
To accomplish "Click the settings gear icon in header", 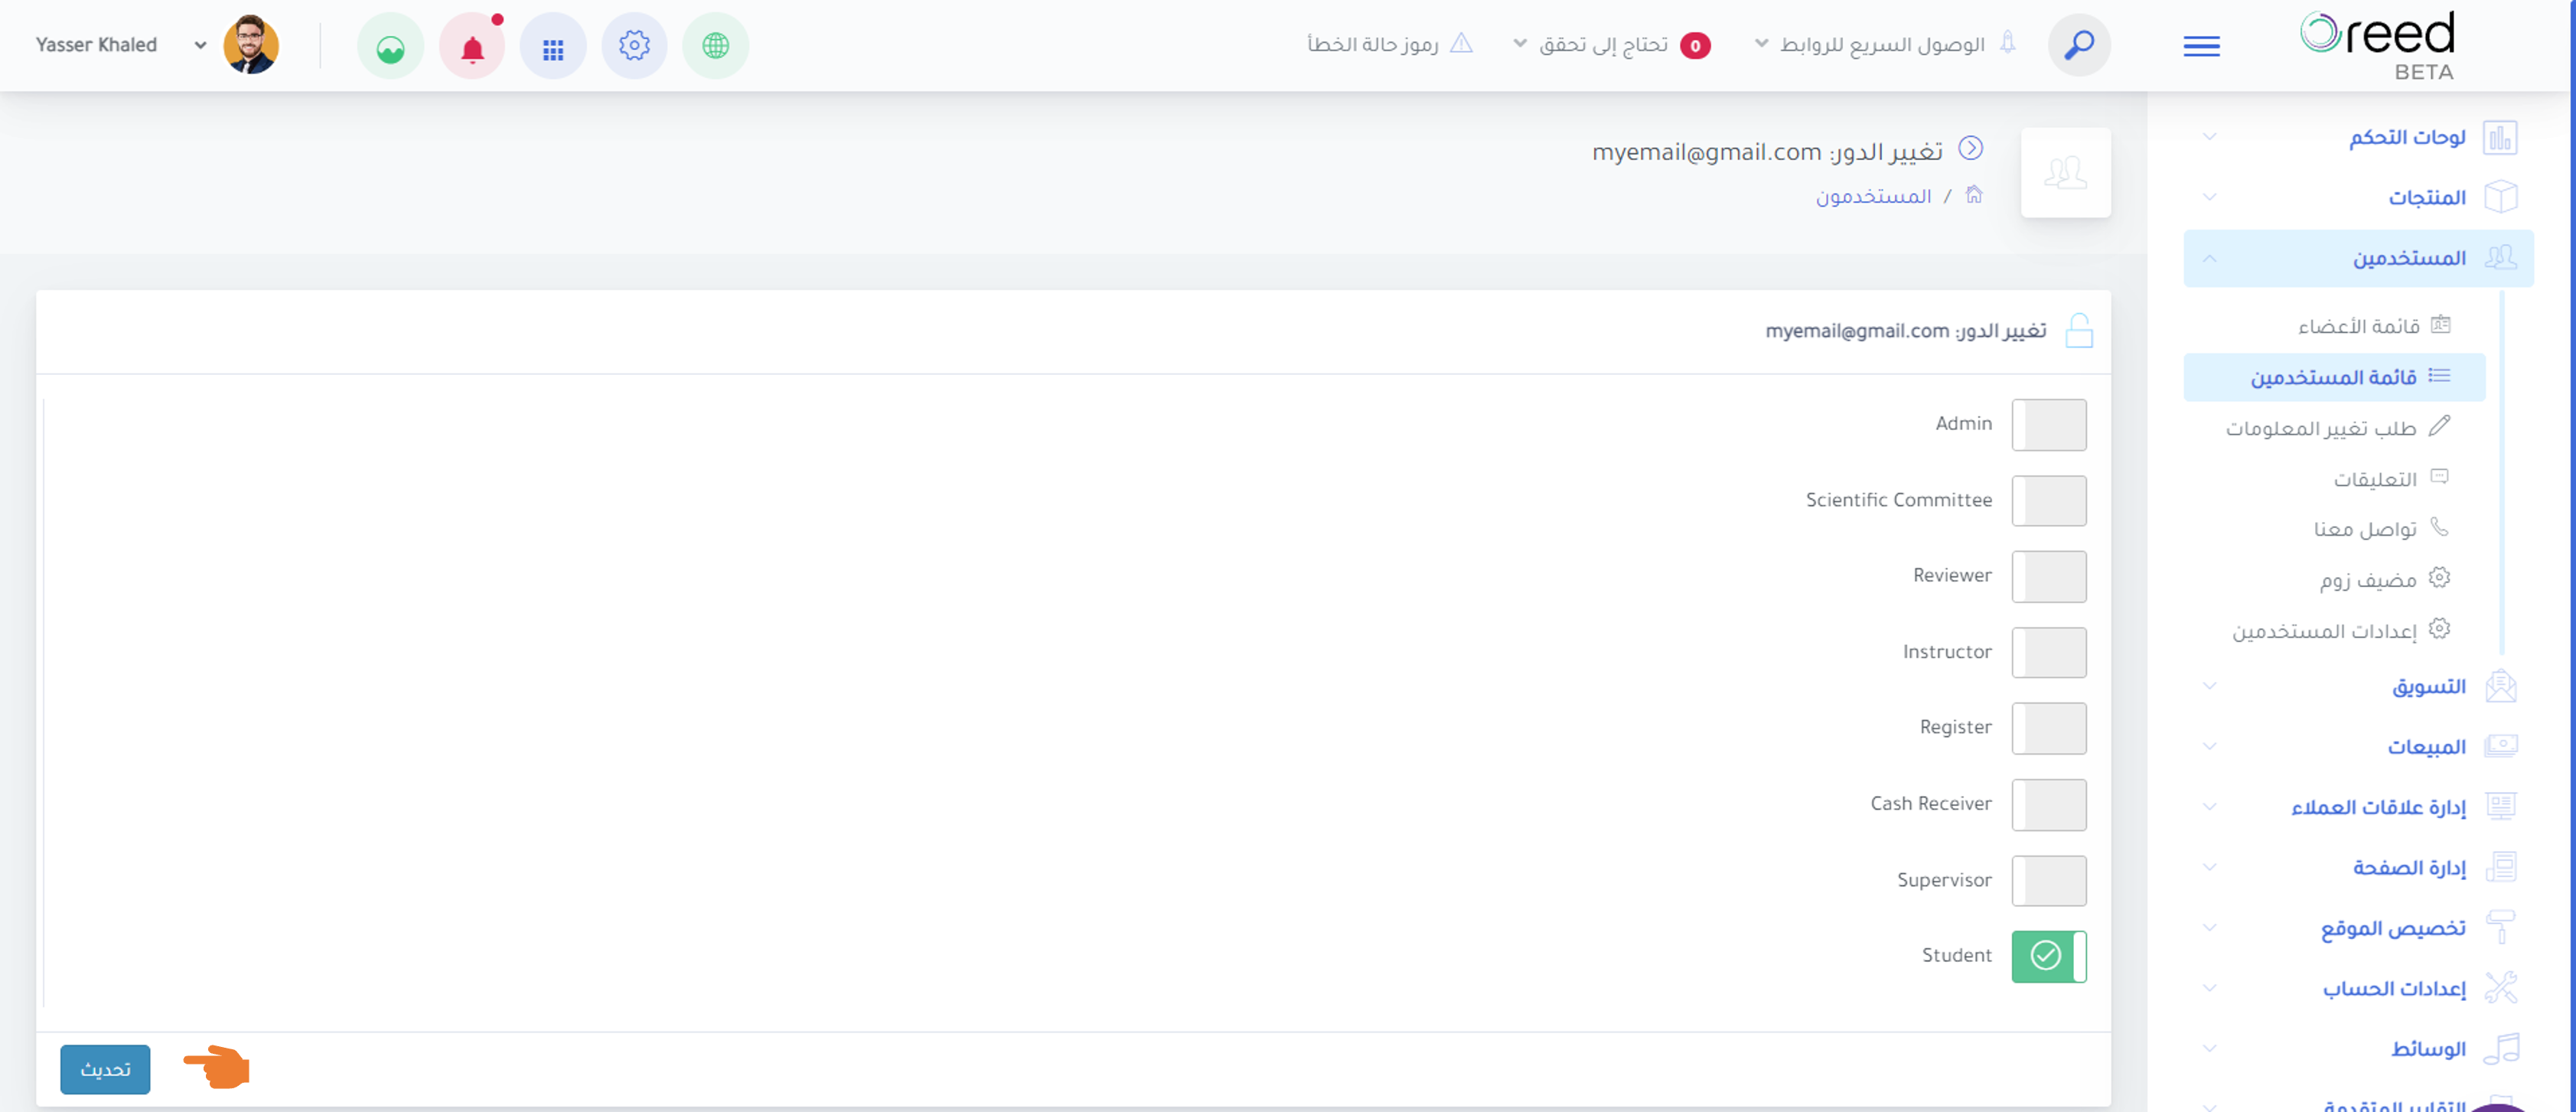I will [634, 46].
